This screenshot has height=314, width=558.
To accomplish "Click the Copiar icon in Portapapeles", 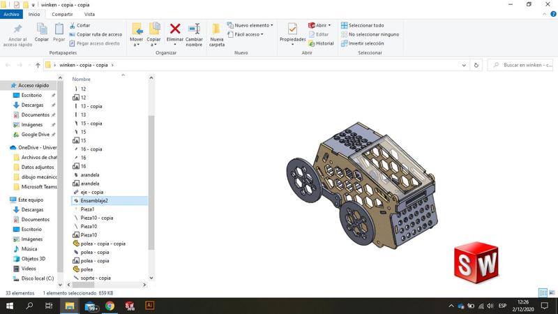I will 42,29.
